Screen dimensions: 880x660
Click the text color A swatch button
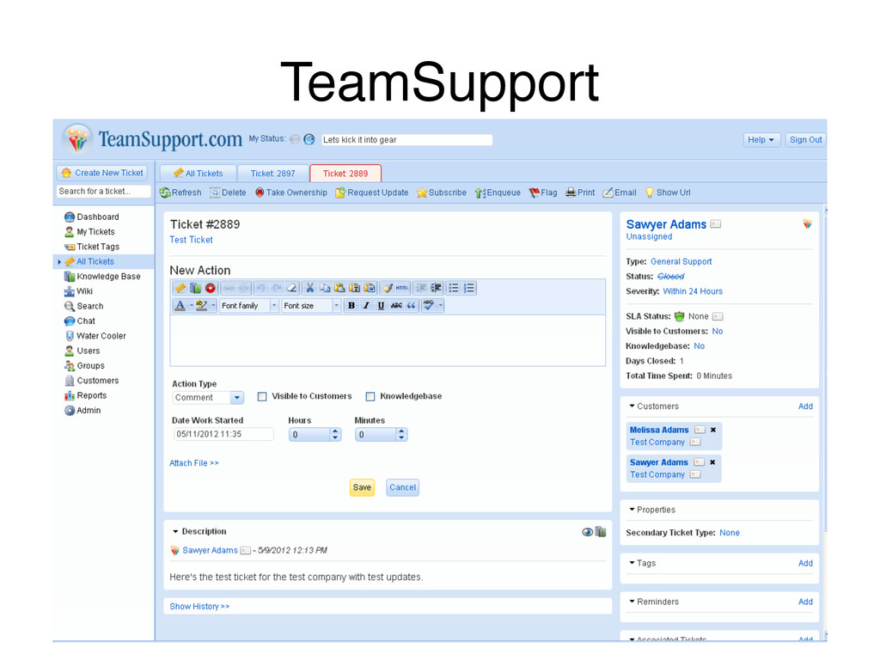[x=180, y=305]
